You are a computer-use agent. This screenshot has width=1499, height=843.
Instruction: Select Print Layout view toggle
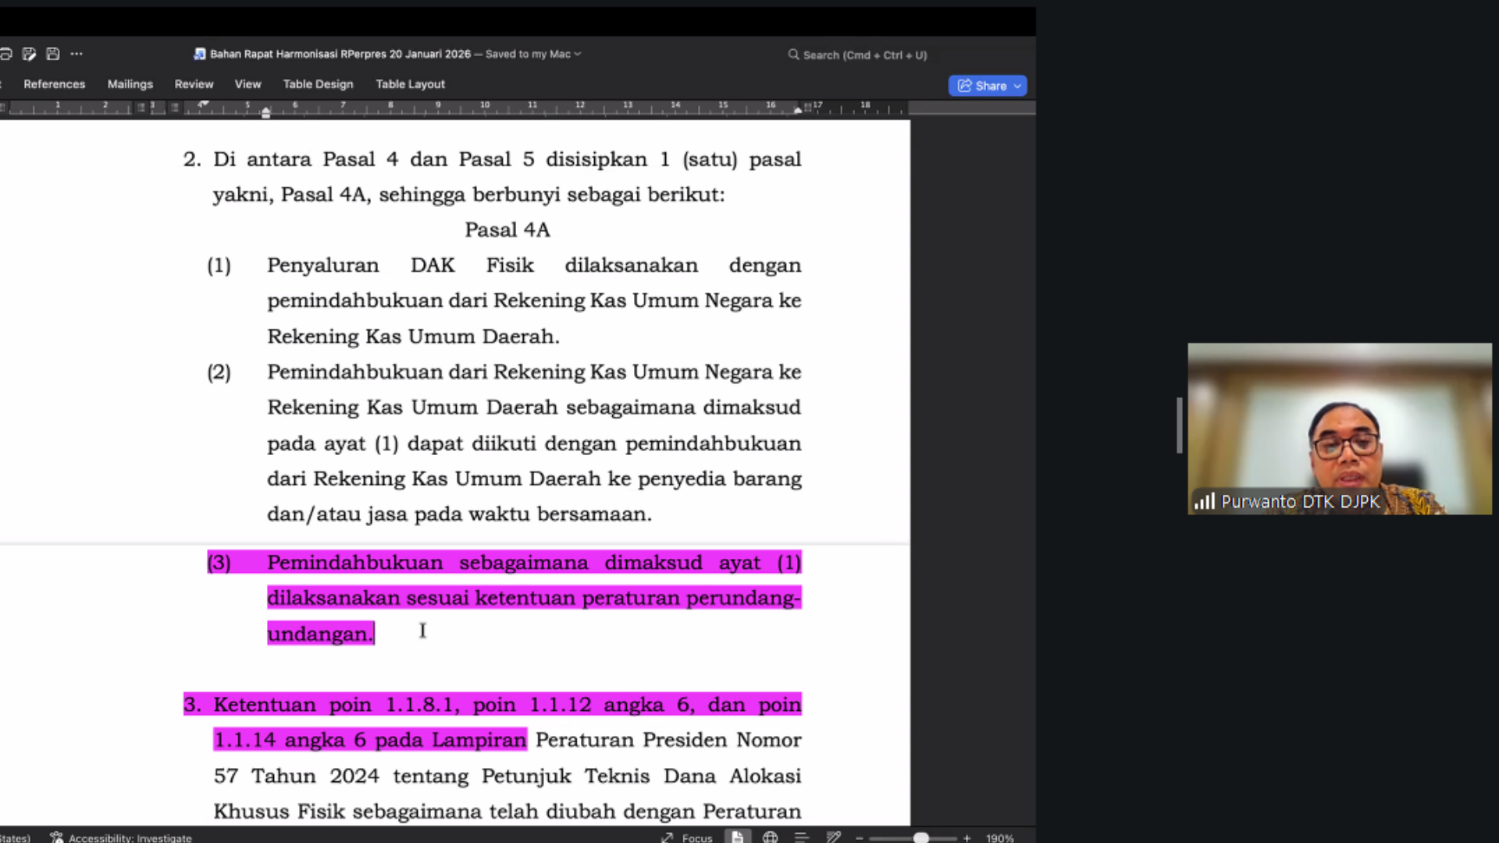pos(737,838)
